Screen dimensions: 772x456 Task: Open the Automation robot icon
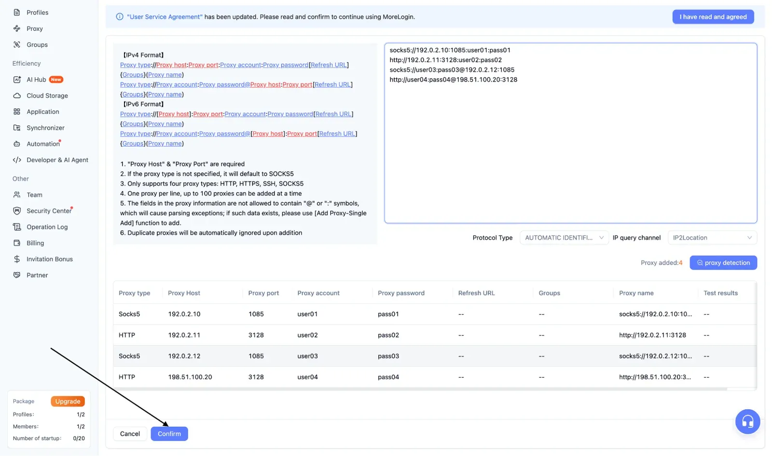coord(17,144)
